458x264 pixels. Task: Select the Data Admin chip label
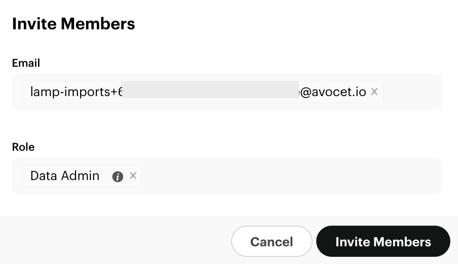point(64,176)
